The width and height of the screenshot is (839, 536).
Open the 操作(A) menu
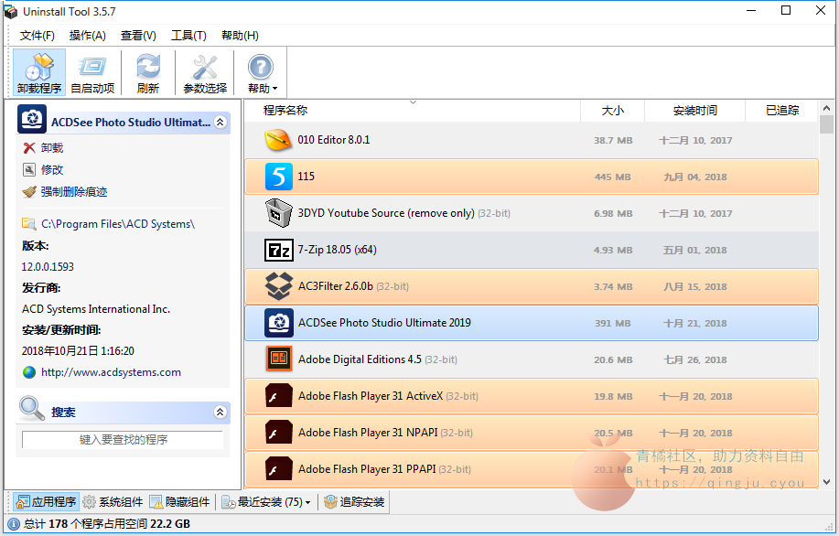(x=88, y=36)
